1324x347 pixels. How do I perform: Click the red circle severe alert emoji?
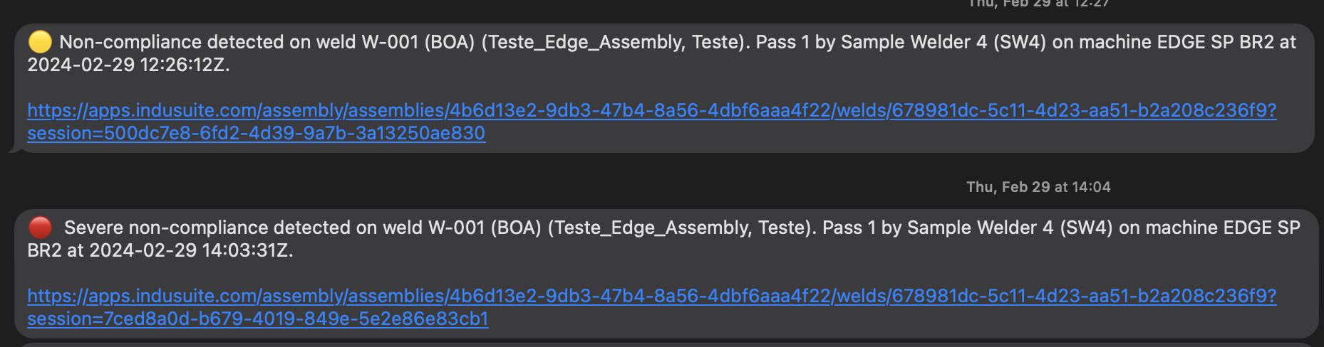[40, 228]
